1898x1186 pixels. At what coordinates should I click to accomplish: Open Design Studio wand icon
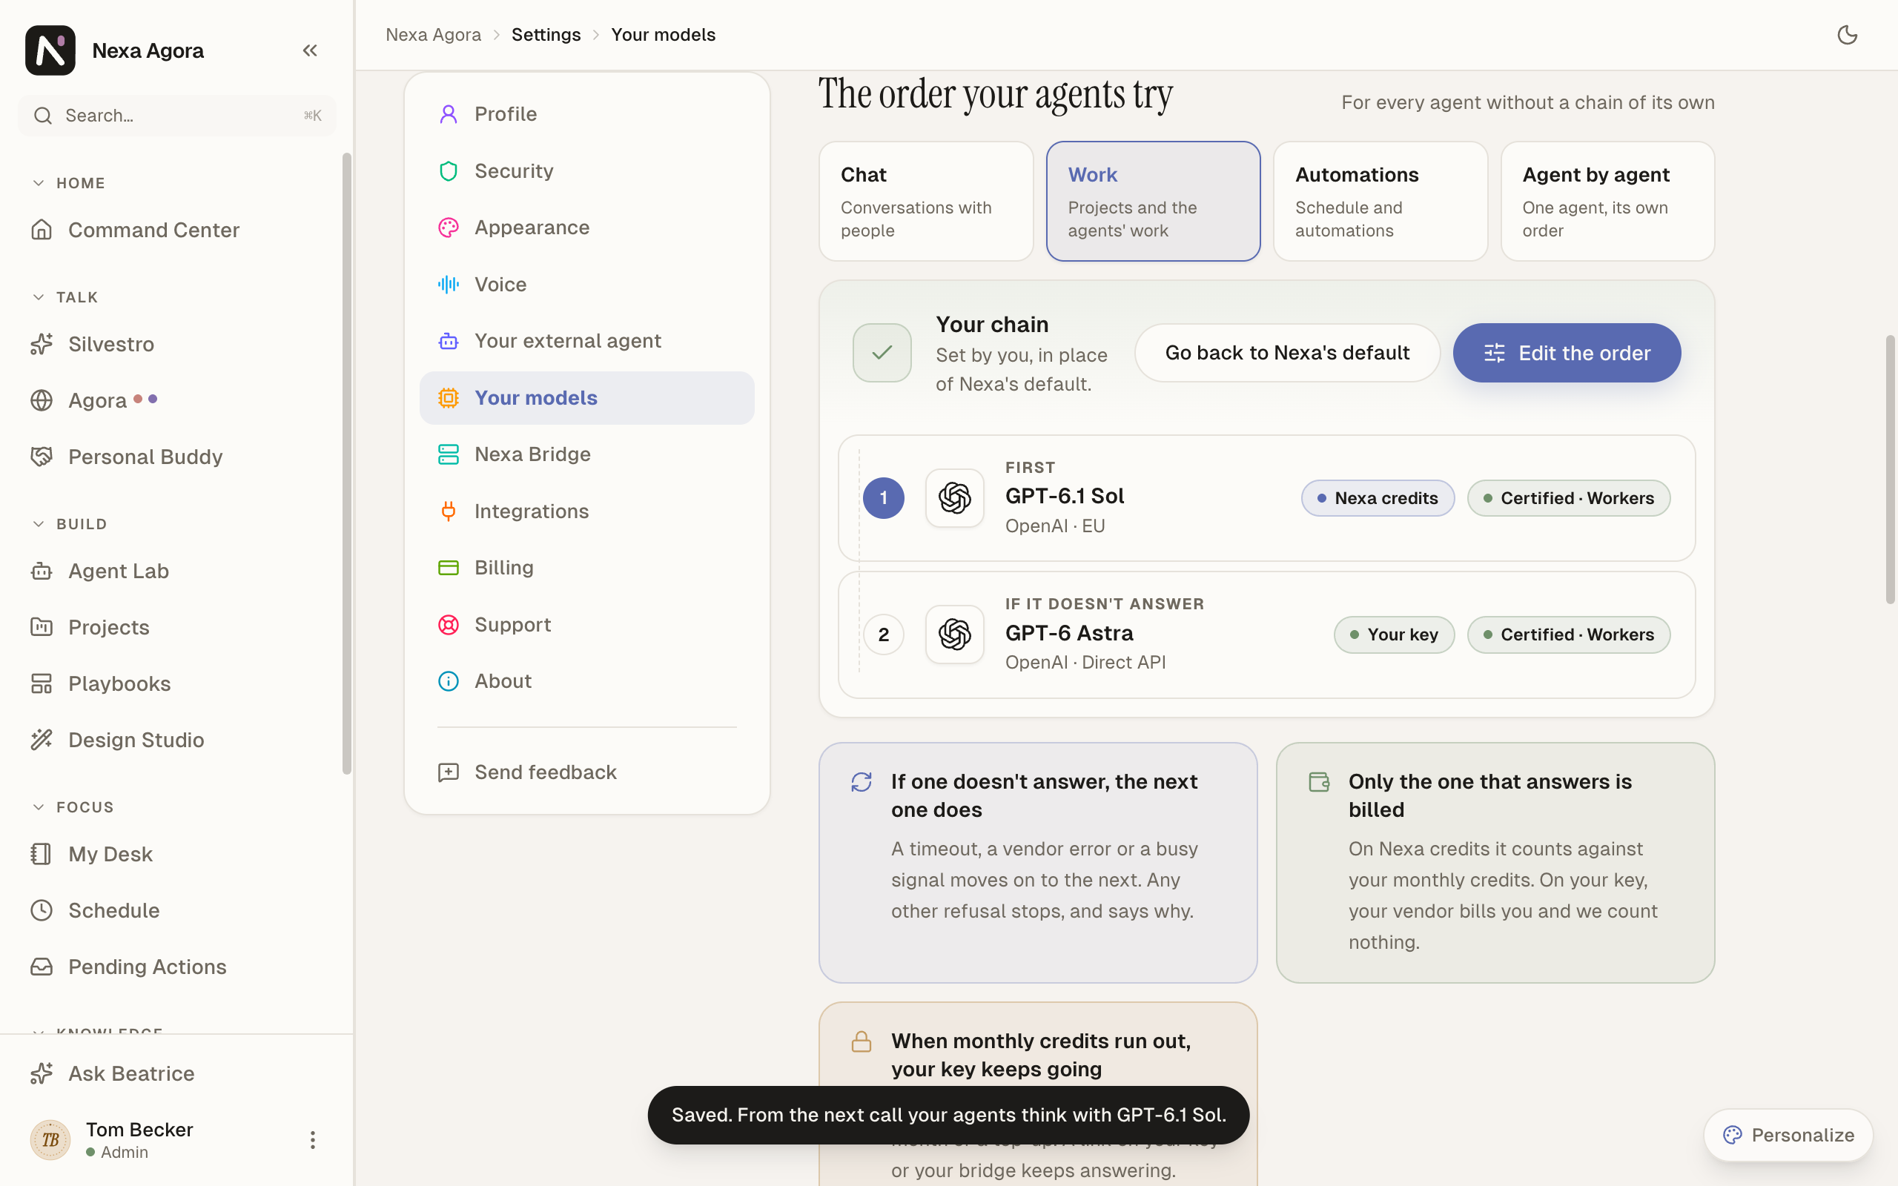click(42, 740)
